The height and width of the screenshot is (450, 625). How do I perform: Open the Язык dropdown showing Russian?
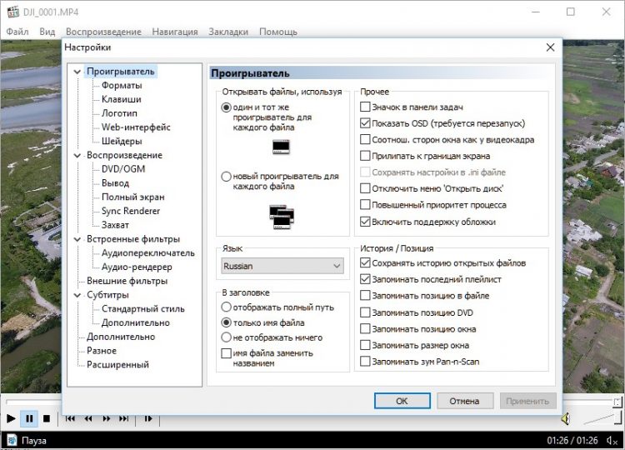coord(282,266)
